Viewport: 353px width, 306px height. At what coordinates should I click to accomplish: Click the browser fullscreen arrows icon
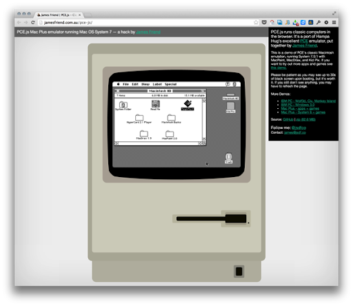tap(334, 14)
